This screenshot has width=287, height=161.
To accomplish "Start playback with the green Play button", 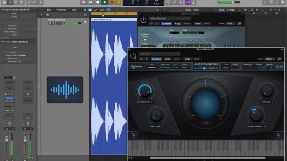I will coord(104,2).
